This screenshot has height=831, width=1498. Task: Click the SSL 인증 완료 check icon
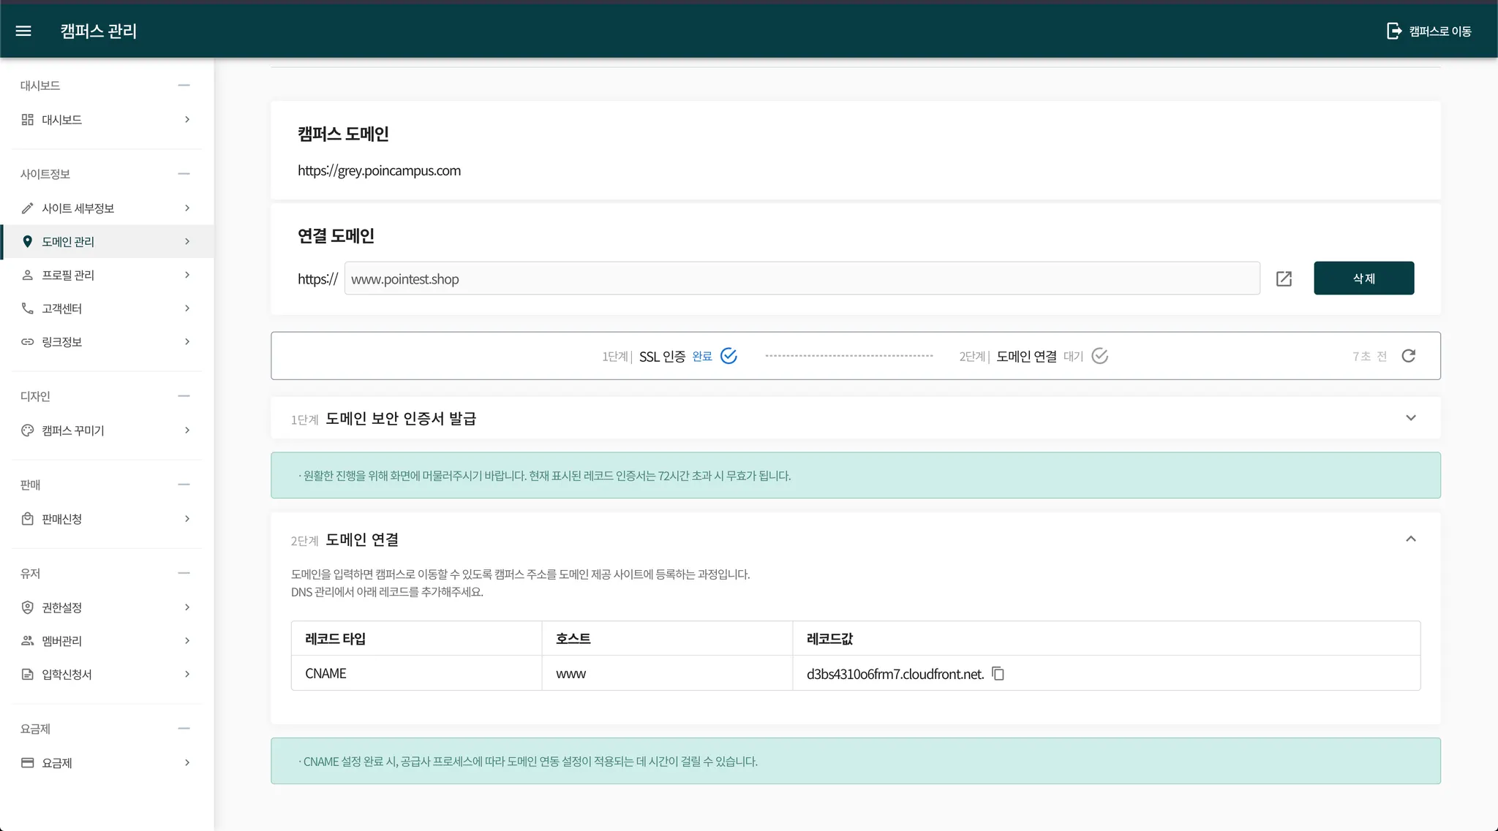coord(729,356)
